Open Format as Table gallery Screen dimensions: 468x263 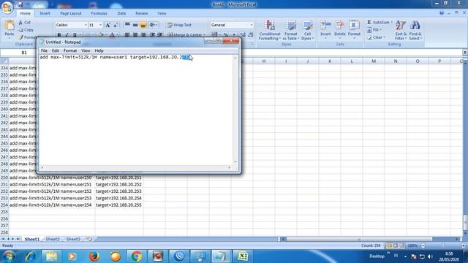point(291,30)
